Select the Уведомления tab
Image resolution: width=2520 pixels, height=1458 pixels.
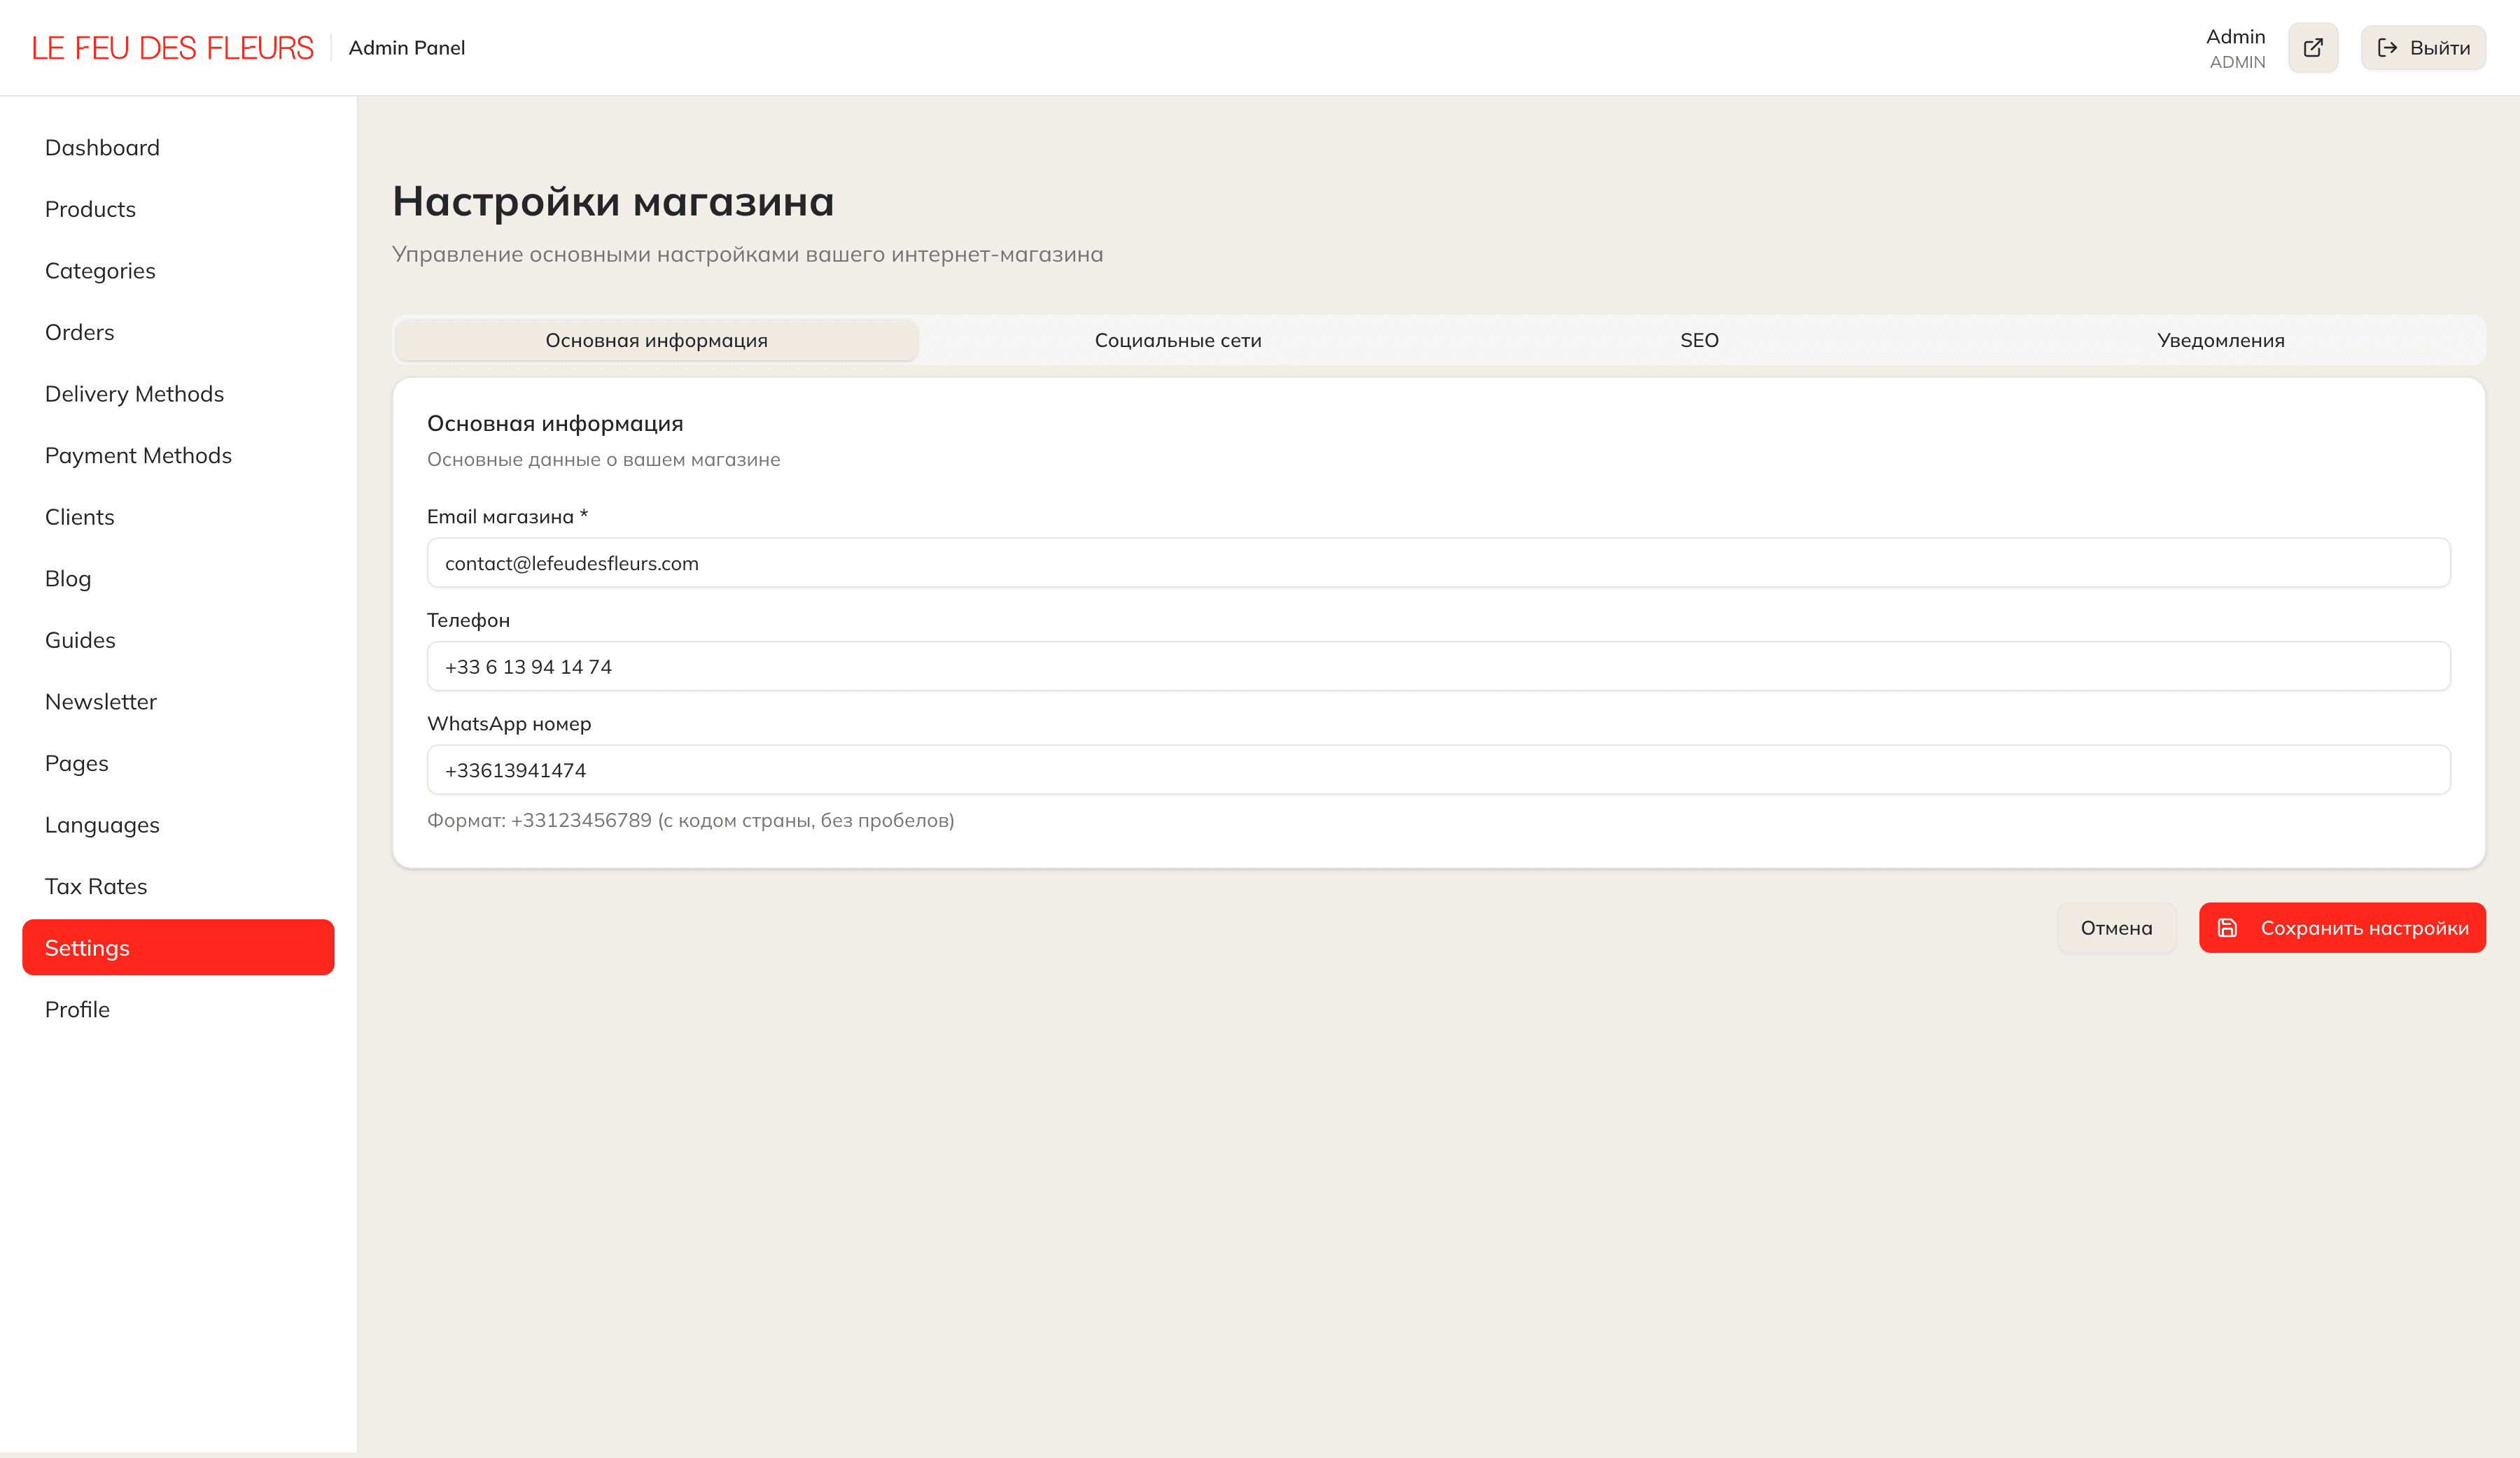click(2220, 340)
